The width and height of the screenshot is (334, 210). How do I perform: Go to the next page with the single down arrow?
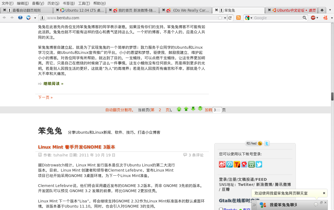[193, 109]
